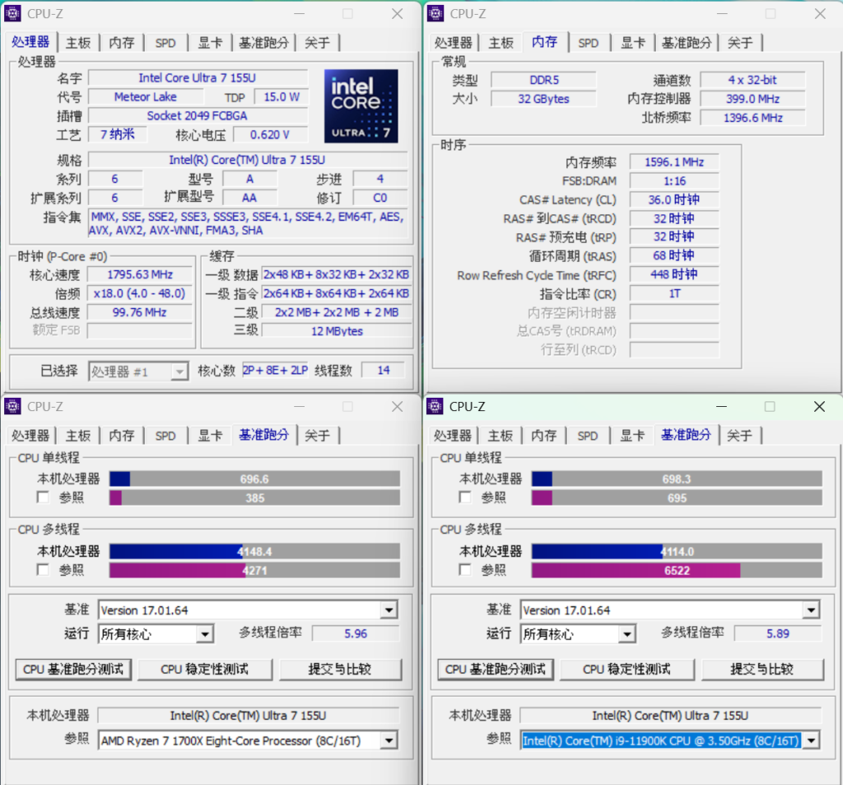Click the Intel Core Ultra 7 logo
Viewport: 843px width, 785px height.
tap(361, 106)
